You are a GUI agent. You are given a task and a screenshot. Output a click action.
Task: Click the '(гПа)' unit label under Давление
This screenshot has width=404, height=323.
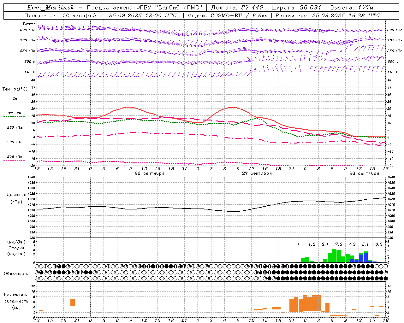(16, 202)
